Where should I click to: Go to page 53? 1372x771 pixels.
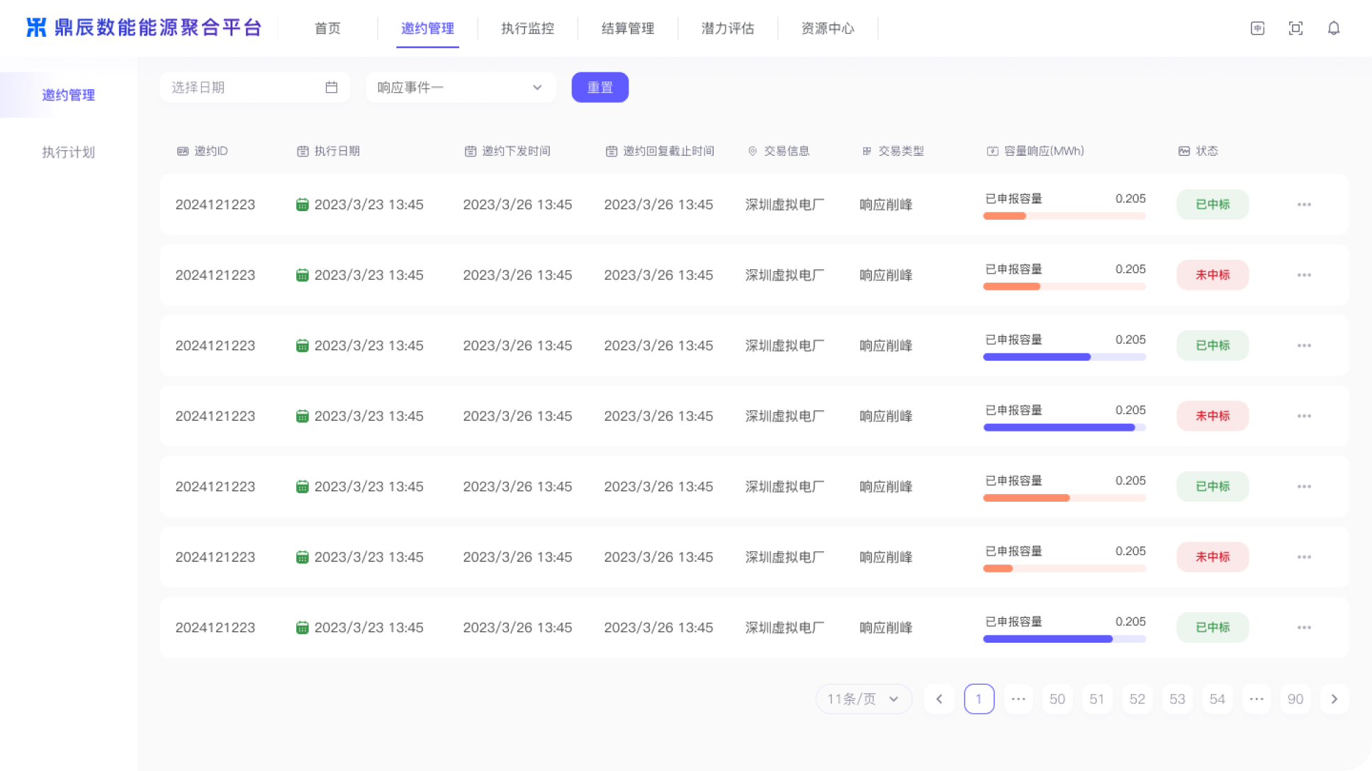[1177, 699]
